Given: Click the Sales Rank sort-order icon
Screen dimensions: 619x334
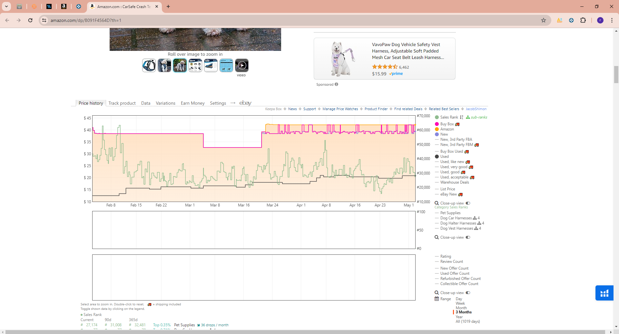Looking at the screenshot, I should pos(462,117).
